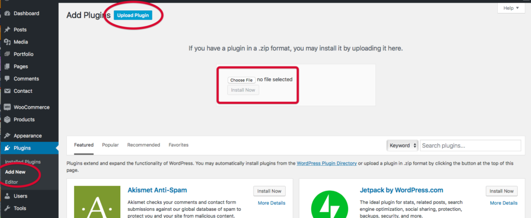Click the Add Plugins page heading
The width and height of the screenshot is (531, 218).
(x=88, y=15)
